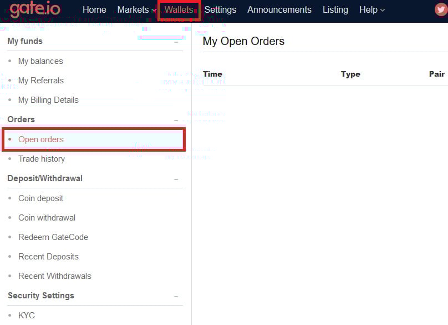Click the Type column header
Screen dimensions: 448x325
click(350, 74)
